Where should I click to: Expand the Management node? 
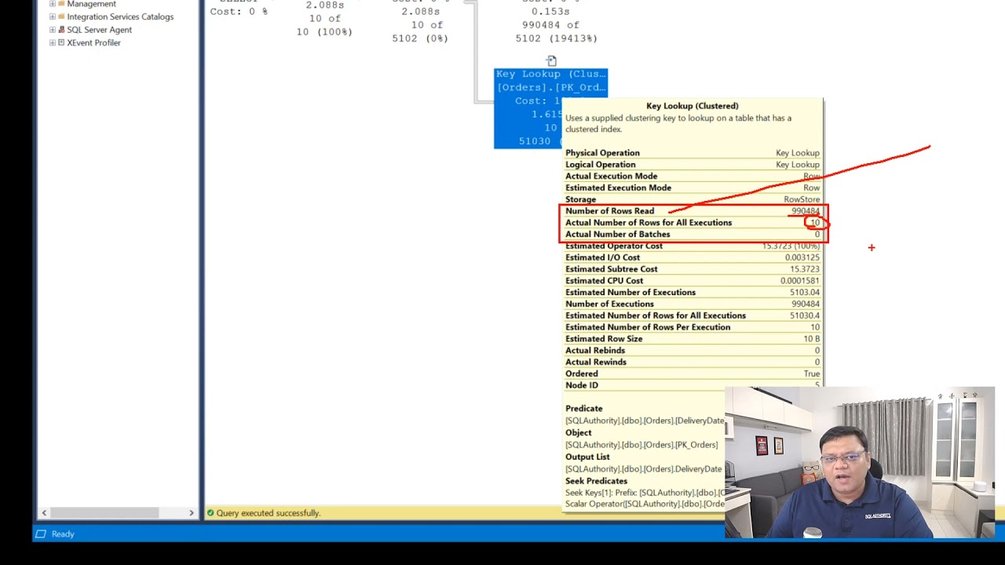point(52,4)
